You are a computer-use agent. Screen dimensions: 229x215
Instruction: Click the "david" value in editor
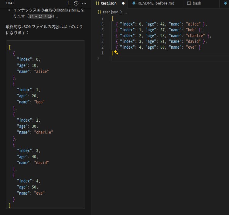click(x=193, y=41)
